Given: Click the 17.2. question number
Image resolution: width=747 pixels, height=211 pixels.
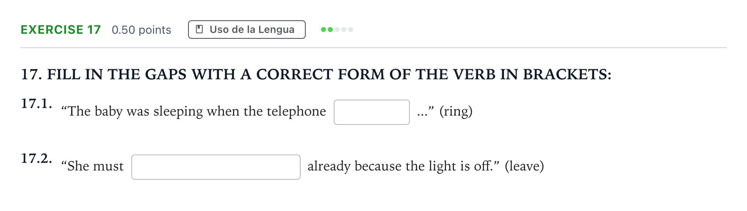Looking at the screenshot, I should pos(37,158).
